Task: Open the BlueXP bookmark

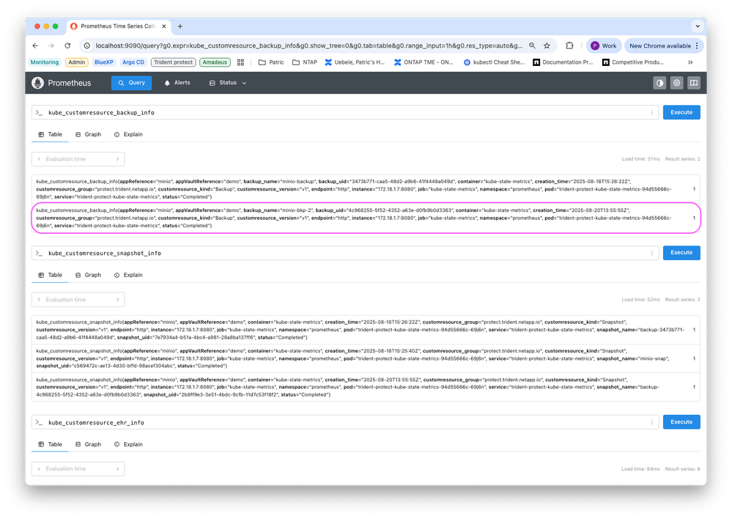Action: 103,62
